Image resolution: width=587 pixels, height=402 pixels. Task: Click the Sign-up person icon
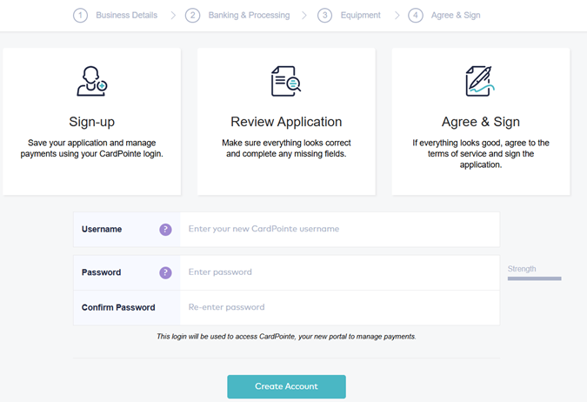pyautogui.click(x=91, y=81)
